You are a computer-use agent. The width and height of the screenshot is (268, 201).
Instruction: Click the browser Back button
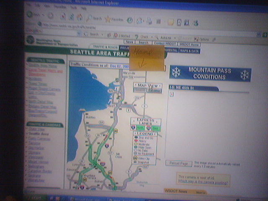(33, 14)
